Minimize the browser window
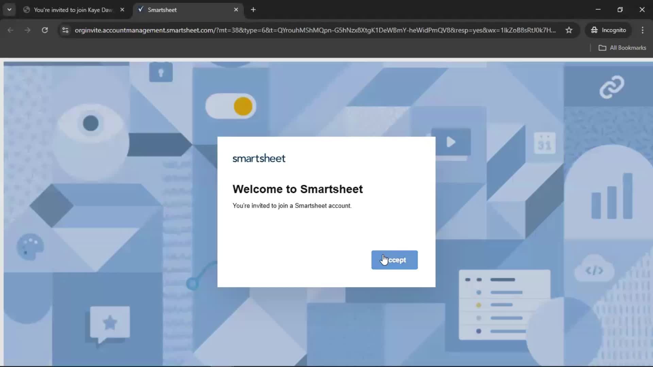This screenshot has height=367, width=653. click(598, 10)
